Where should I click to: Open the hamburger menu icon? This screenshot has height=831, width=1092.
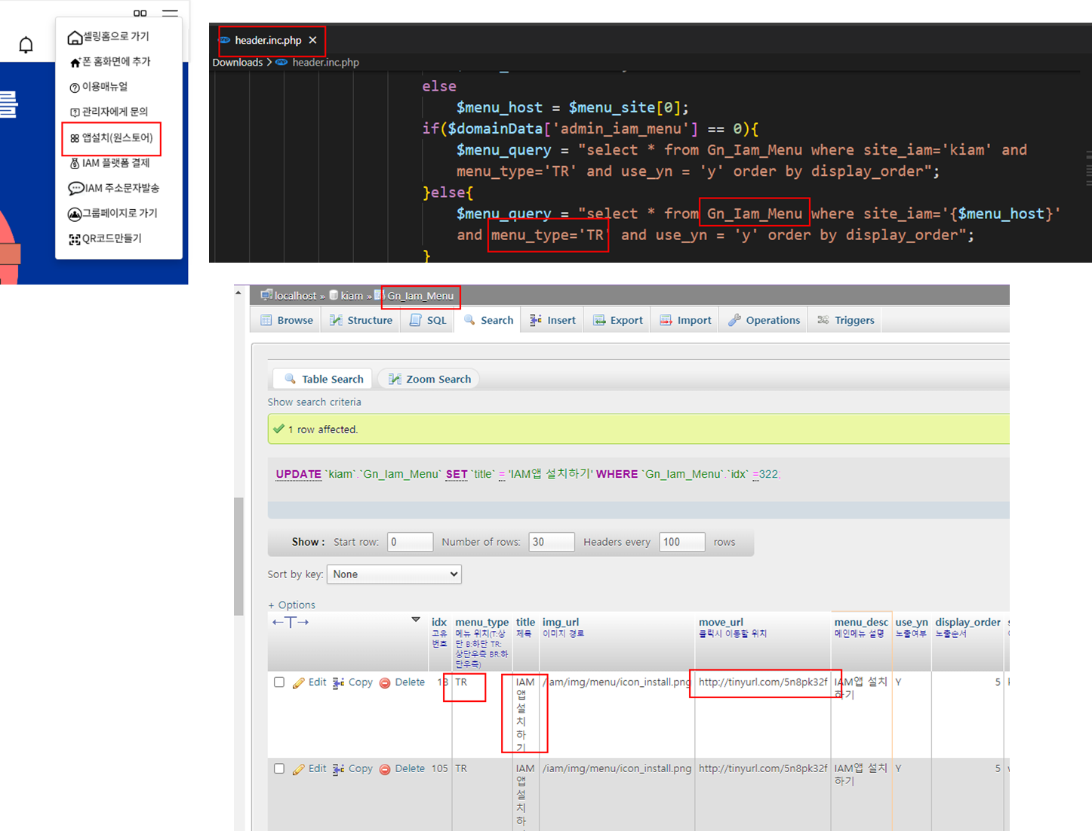click(170, 13)
